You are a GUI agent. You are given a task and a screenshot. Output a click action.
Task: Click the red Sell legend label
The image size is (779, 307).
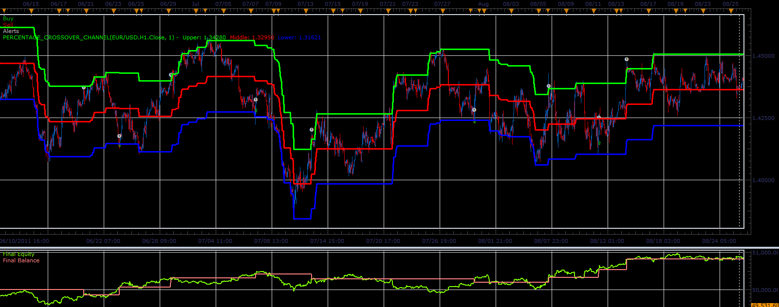click(8, 25)
